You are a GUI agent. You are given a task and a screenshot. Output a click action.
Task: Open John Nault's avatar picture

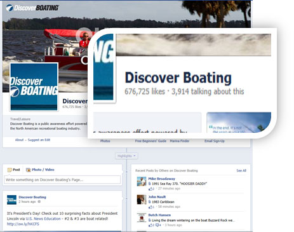pos(142,200)
